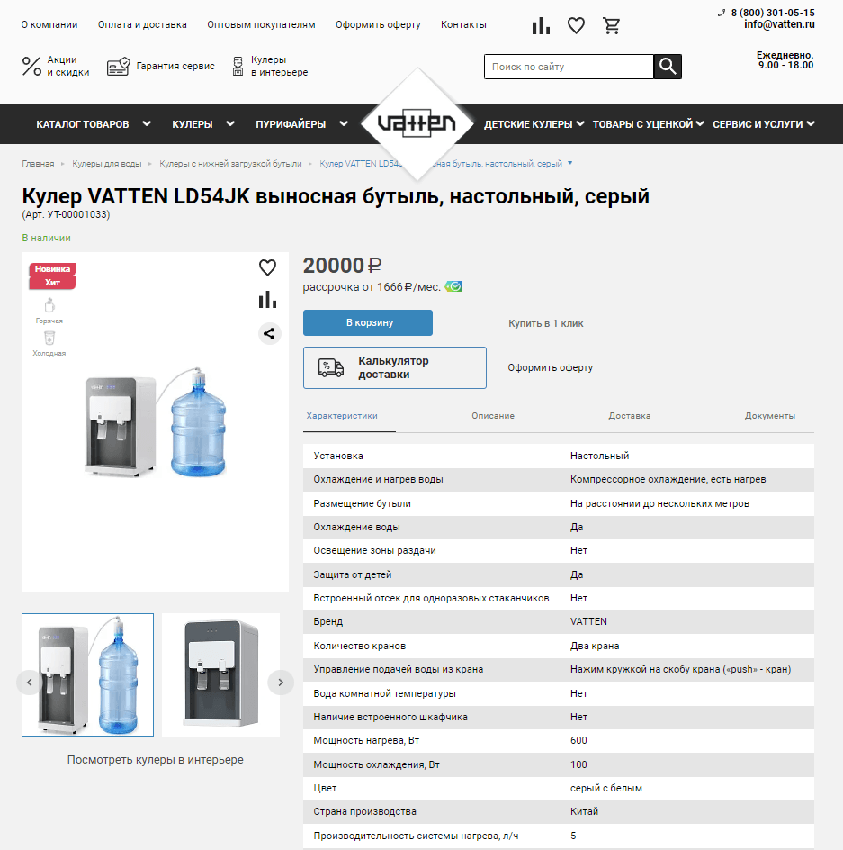Expand the КАТАЛОГ ТОВАРОВ menu chevron
Image resolution: width=843 pixels, height=850 pixels.
pos(147,123)
